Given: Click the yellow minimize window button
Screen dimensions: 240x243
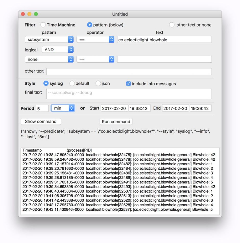Looking at the screenshot, I should (29, 14).
